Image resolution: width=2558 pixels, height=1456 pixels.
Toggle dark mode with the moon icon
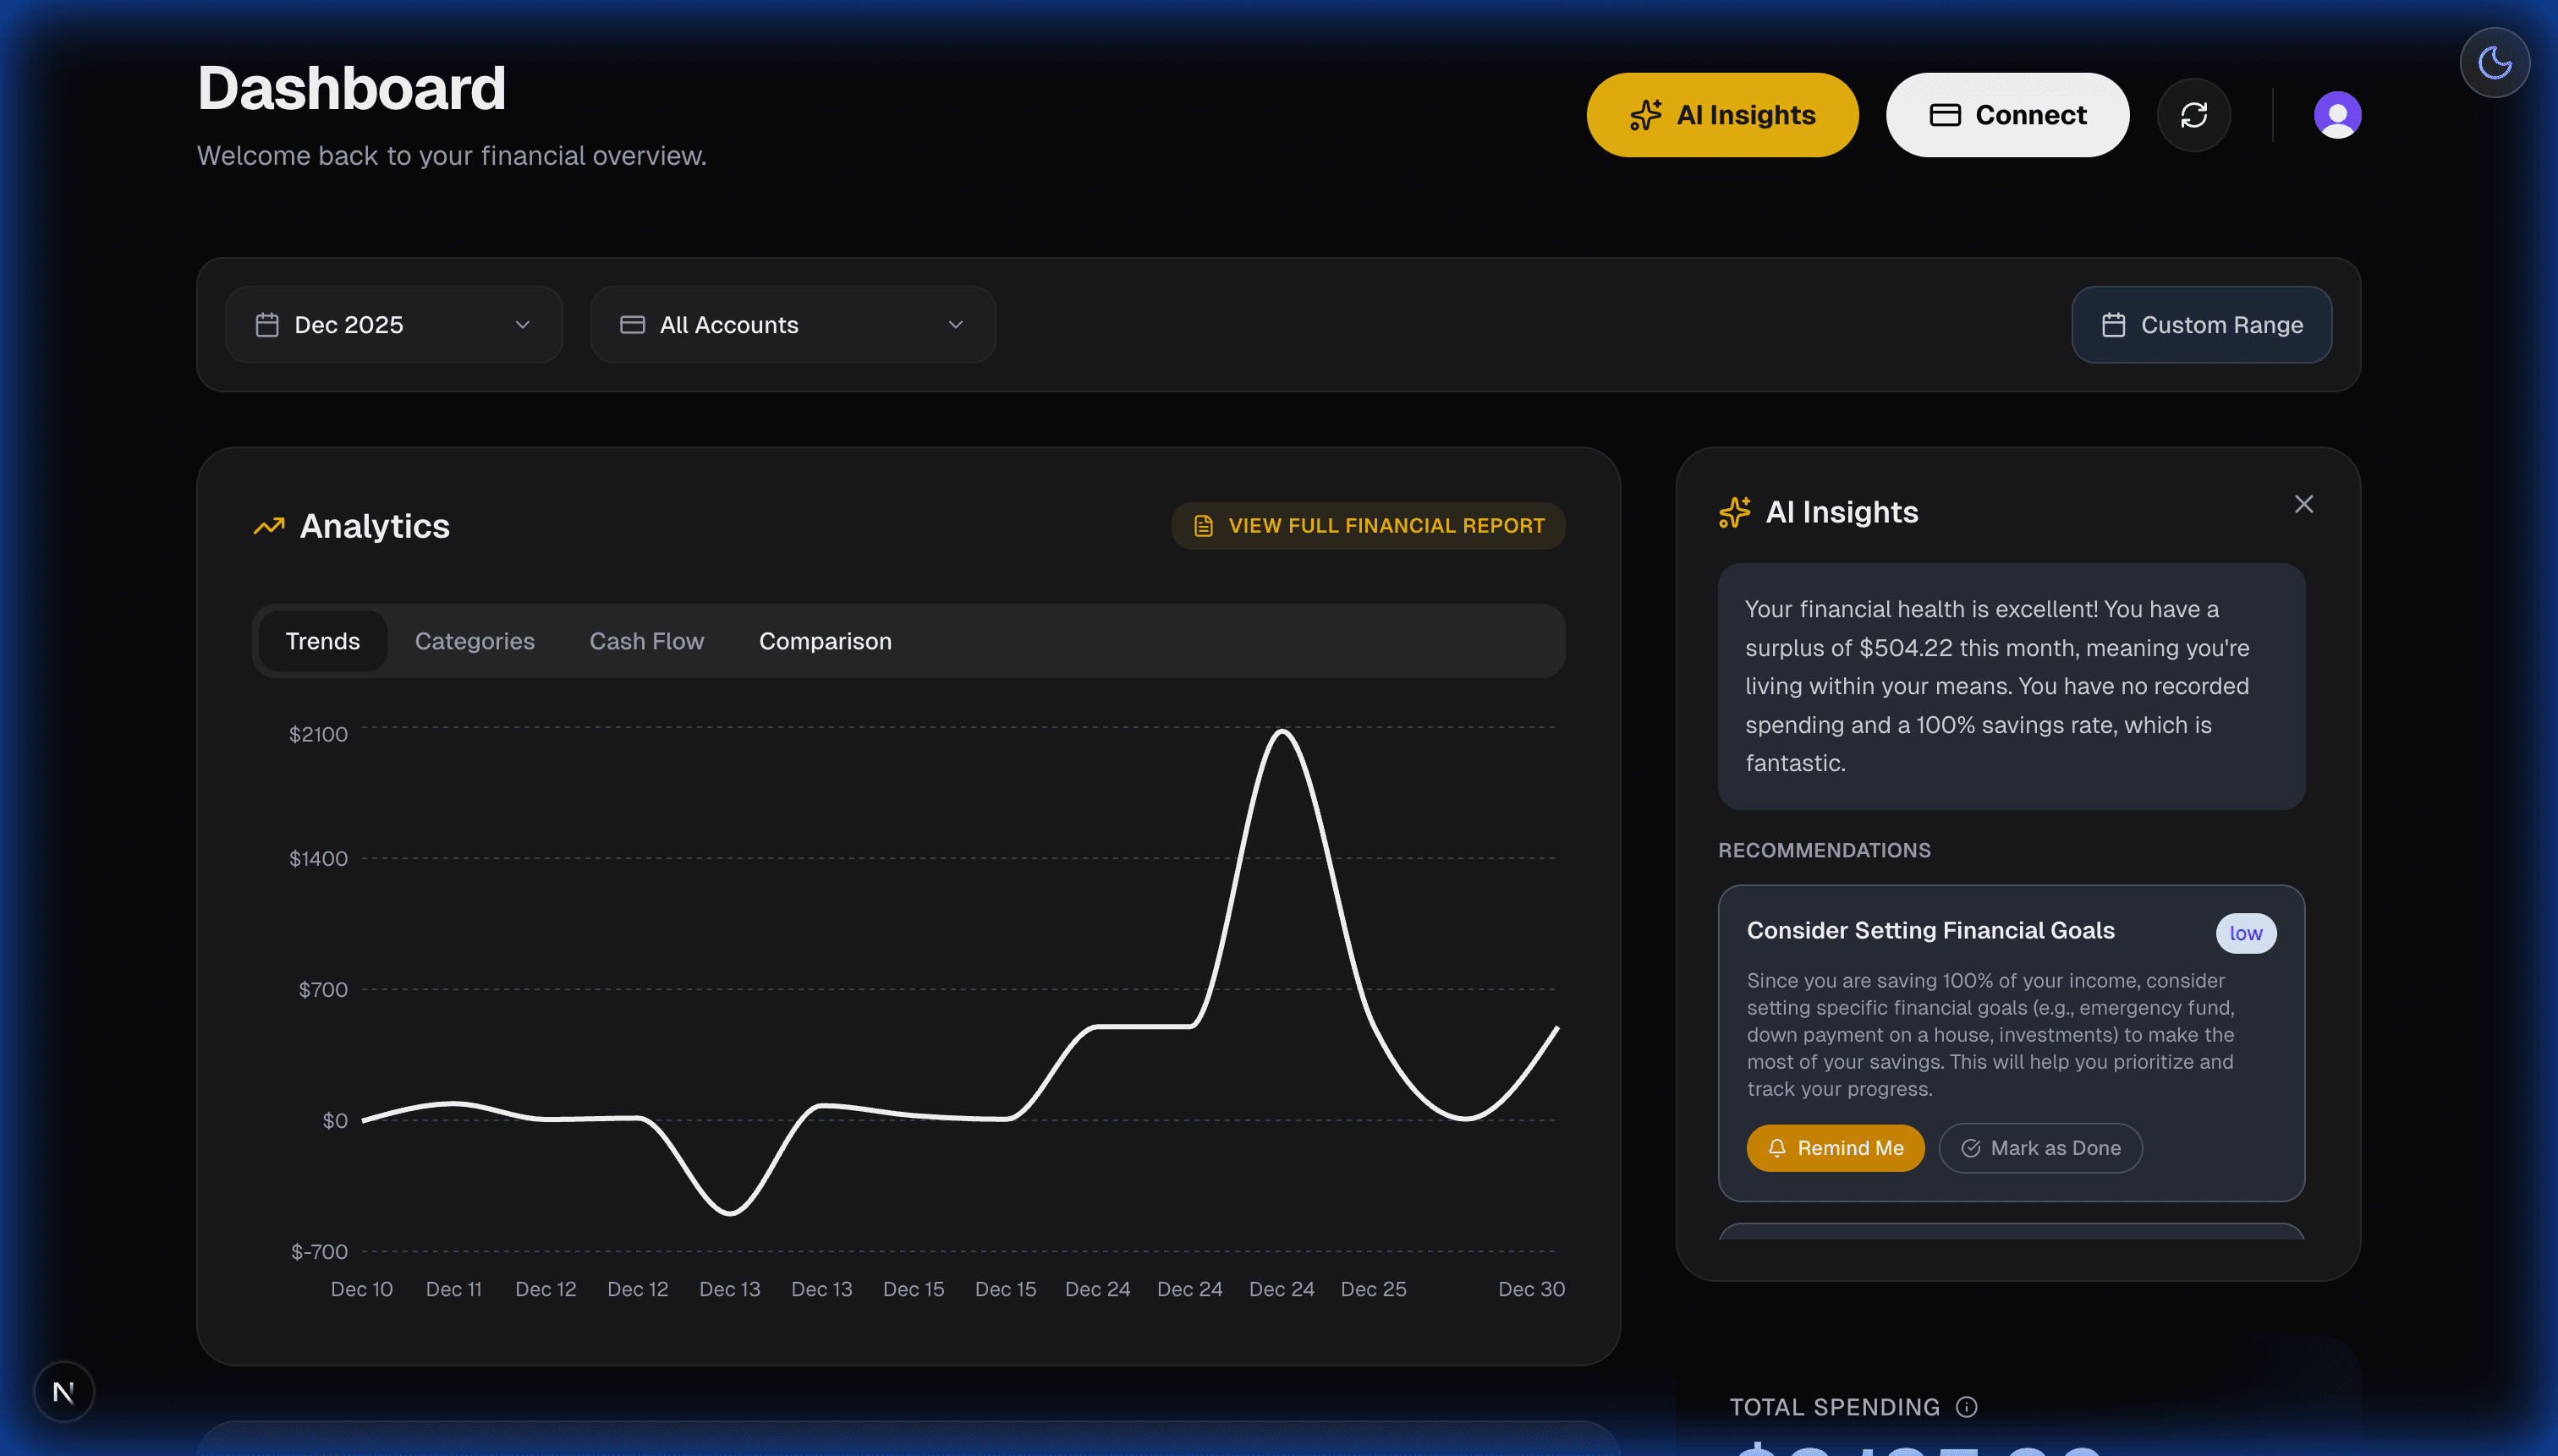2493,61
